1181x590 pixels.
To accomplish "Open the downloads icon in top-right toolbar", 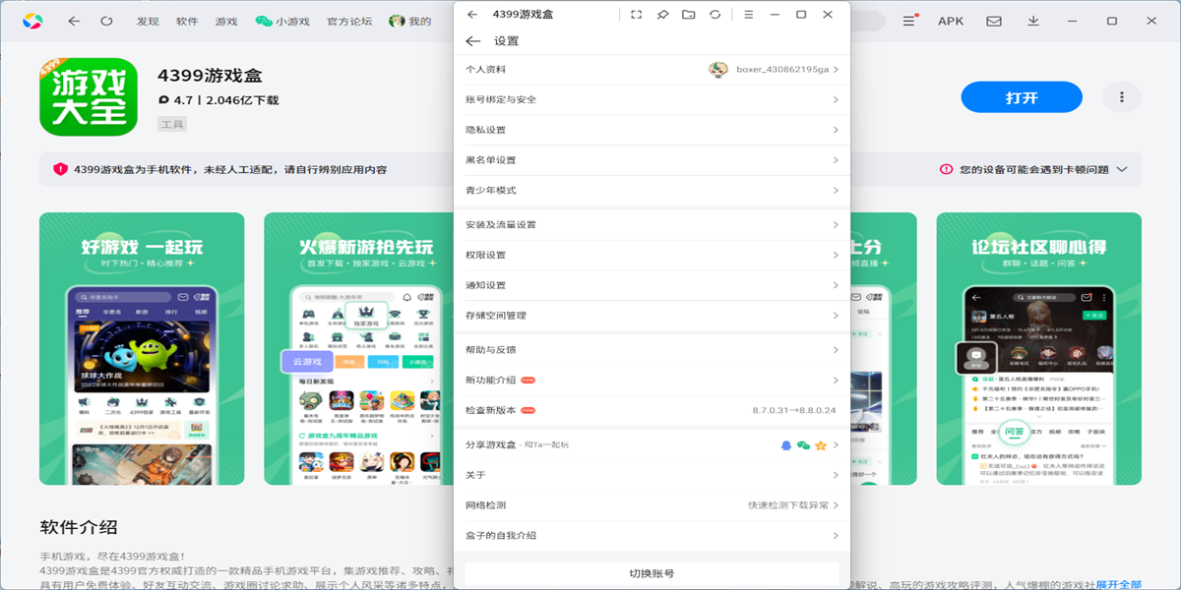I will [x=1033, y=21].
